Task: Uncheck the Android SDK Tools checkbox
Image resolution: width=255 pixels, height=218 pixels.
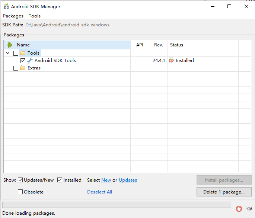Action: coord(23,61)
